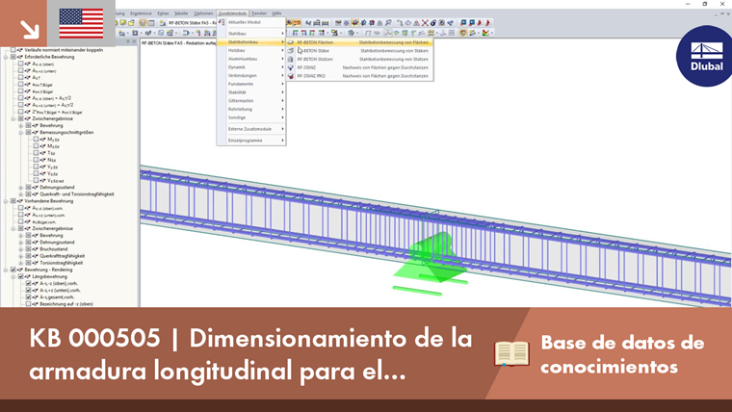Click Base de datos de conocimientos label
The height and width of the screenshot is (412, 732).
pos(622,354)
